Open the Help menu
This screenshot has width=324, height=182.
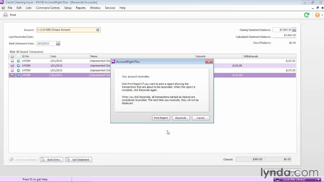[123, 8]
